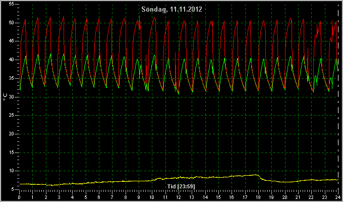
Task: Select hour 21 on the time axis
Action: coord(298,197)
